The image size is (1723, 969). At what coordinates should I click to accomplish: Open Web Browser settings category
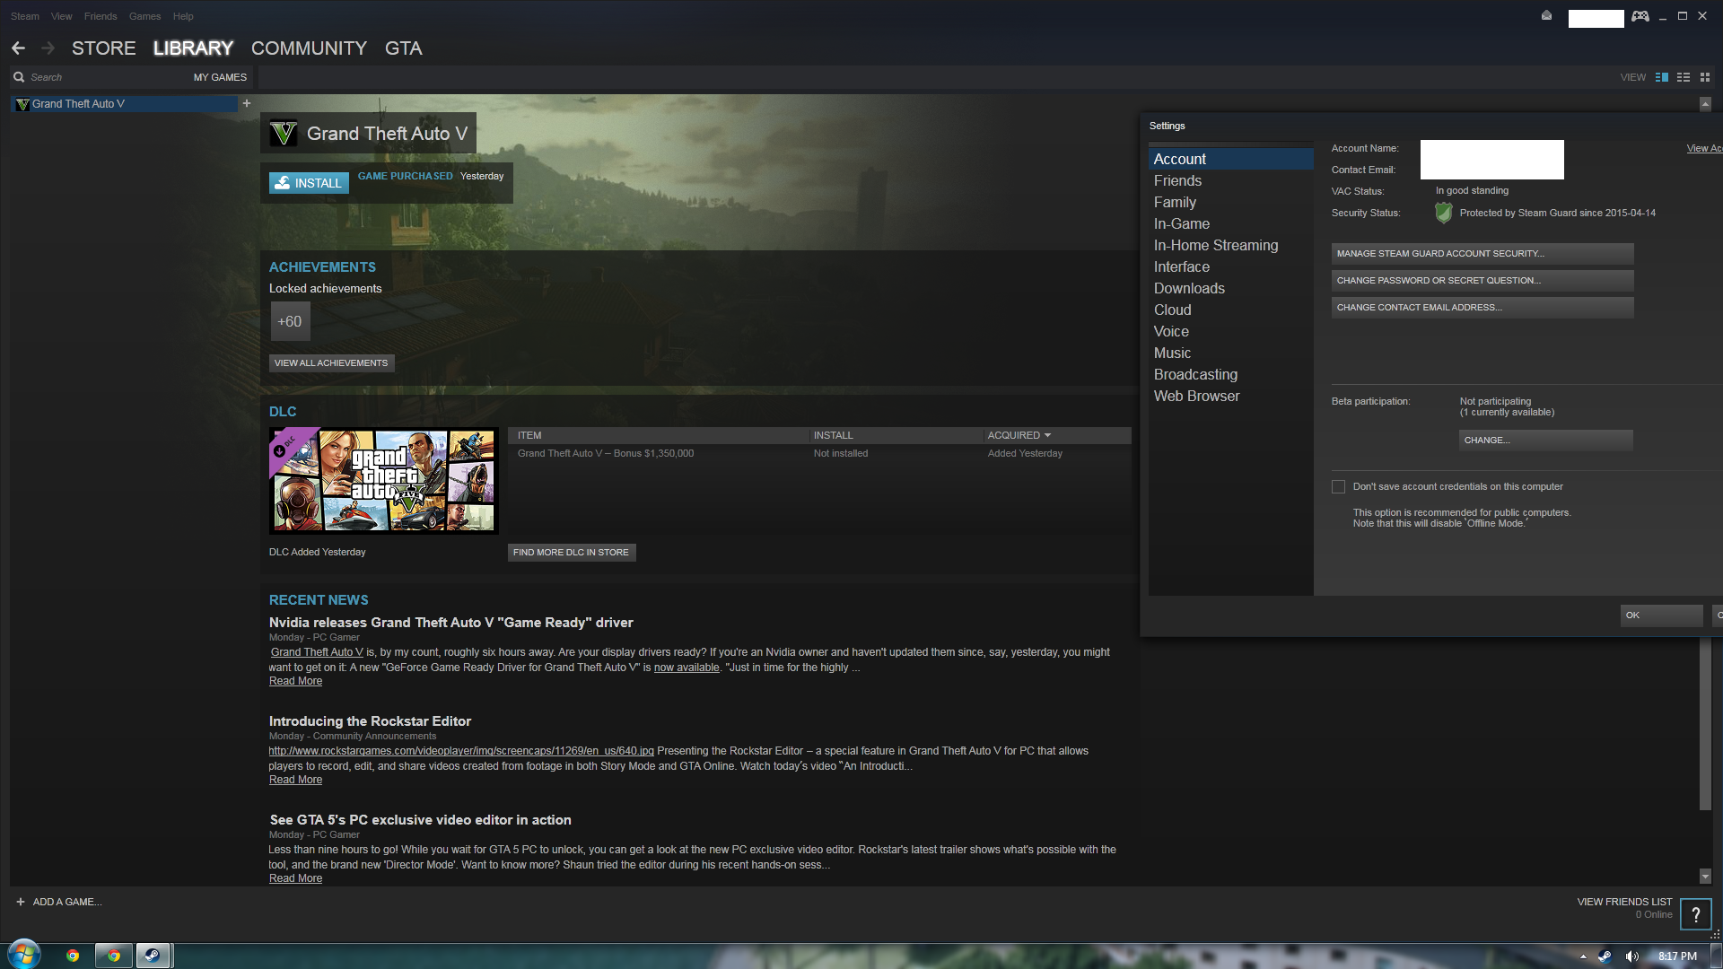(x=1231, y=396)
